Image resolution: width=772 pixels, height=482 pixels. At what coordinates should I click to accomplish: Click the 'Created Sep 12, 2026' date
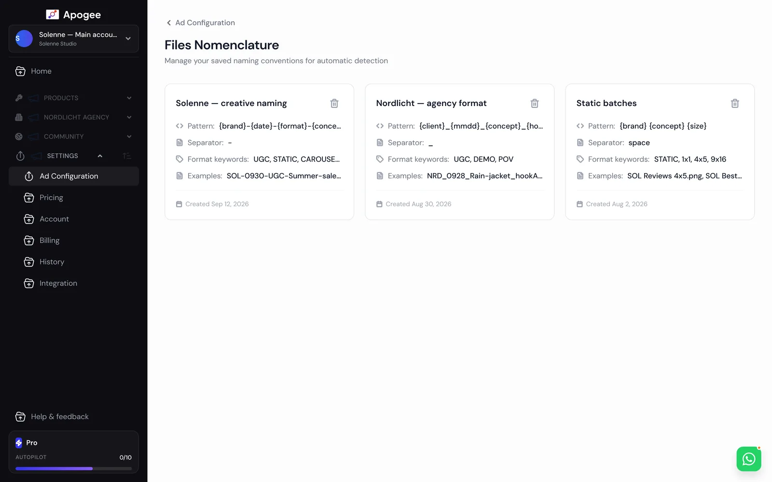pos(217,204)
